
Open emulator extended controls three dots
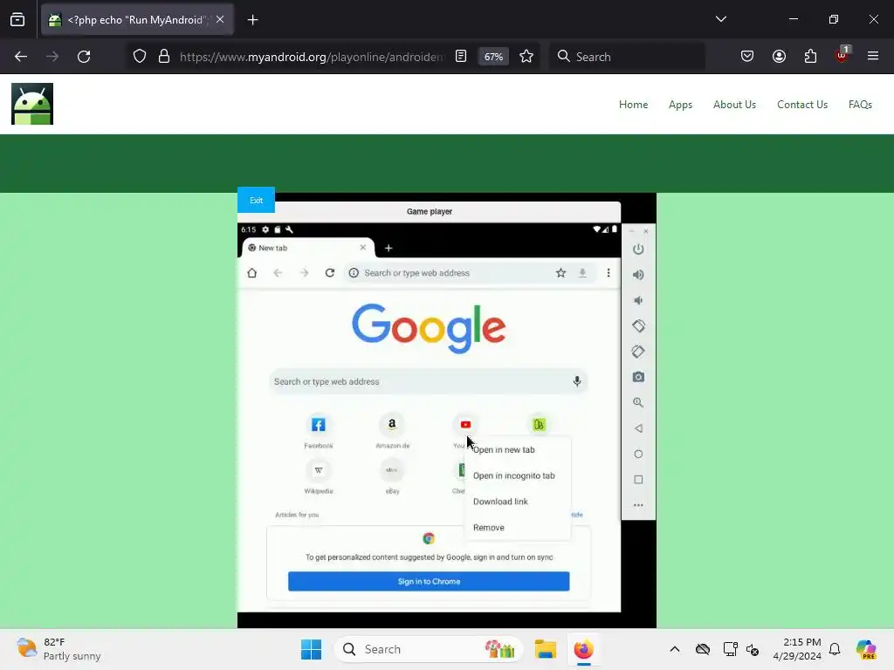pyautogui.click(x=638, y=505)
